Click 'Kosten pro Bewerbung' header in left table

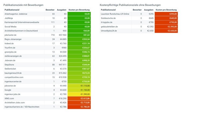coord(79,10)
